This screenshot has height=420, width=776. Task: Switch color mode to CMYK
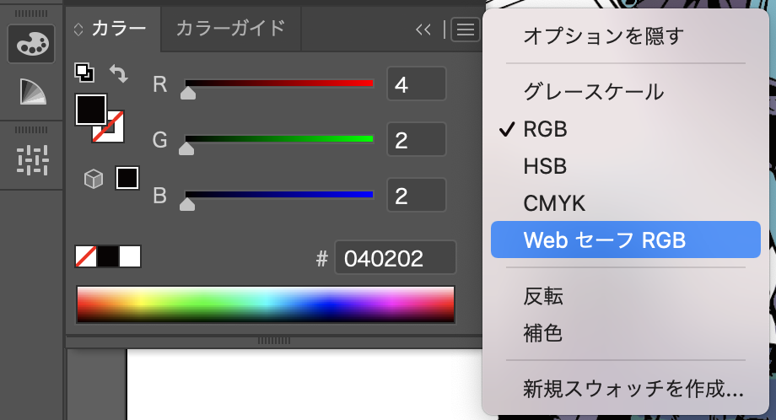point(554,203)
